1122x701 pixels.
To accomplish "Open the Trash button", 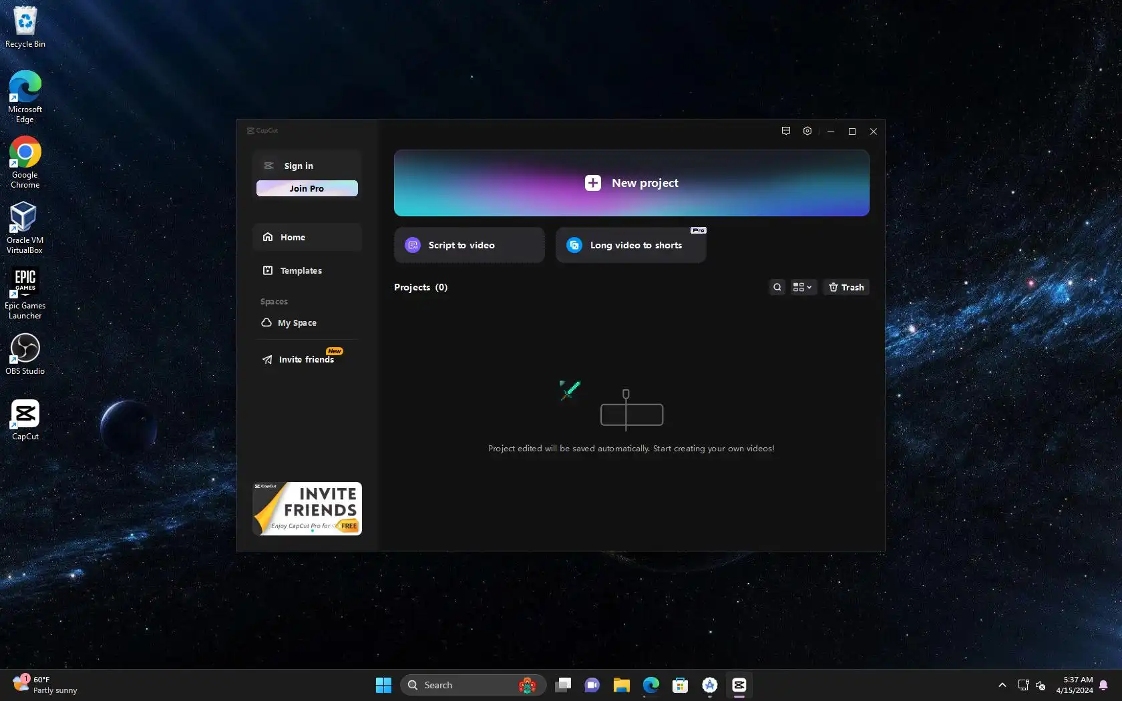I will (x=846, y=287).
